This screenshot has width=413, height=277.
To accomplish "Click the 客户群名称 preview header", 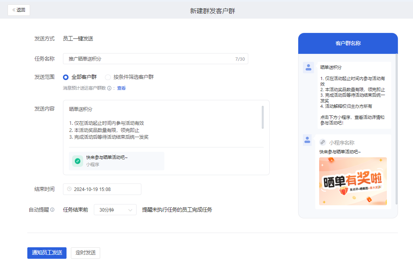I will point(348,44).
